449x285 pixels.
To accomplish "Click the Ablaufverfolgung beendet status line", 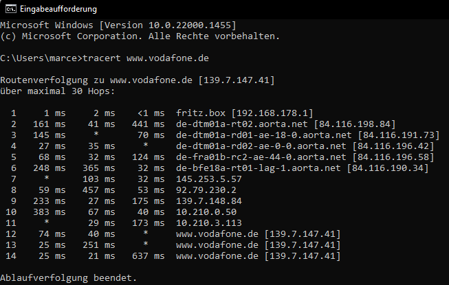I will coord(69,278).
